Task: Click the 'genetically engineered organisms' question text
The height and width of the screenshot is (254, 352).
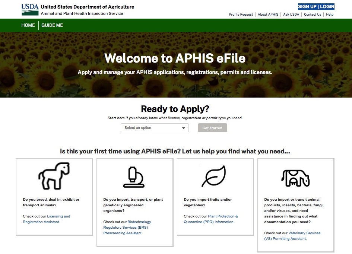Action: 133,205
